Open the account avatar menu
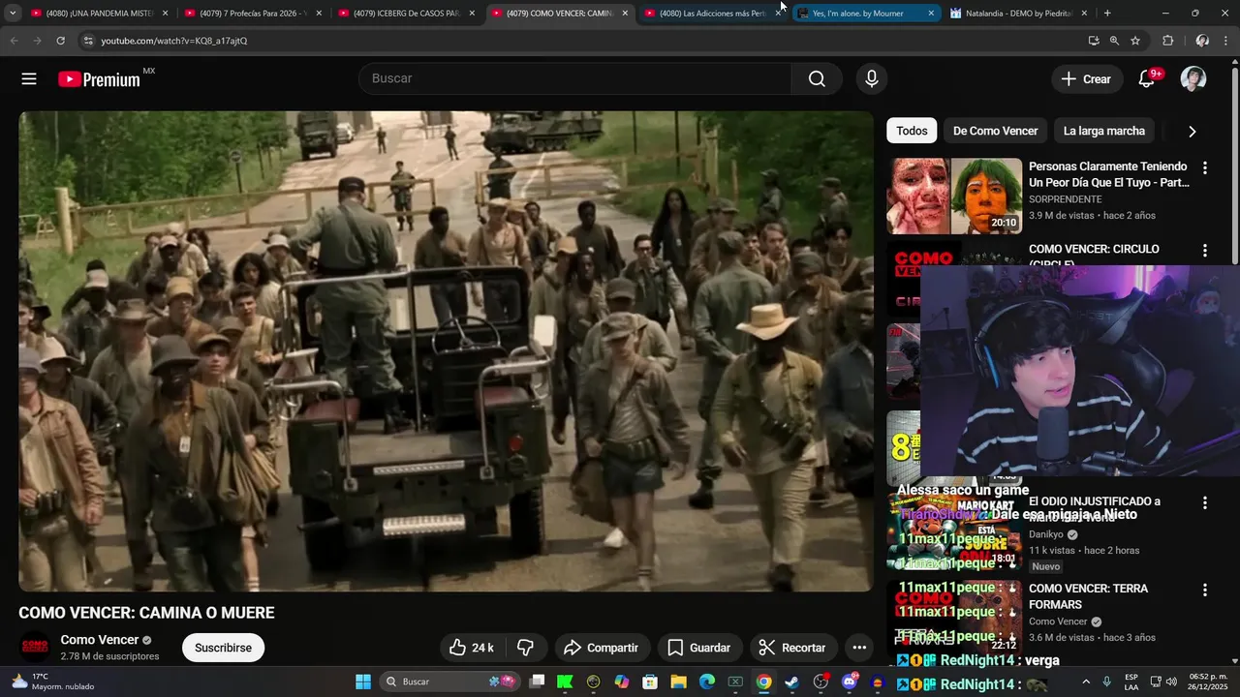Screen dimensions: 1240x697 [1193, 79]
